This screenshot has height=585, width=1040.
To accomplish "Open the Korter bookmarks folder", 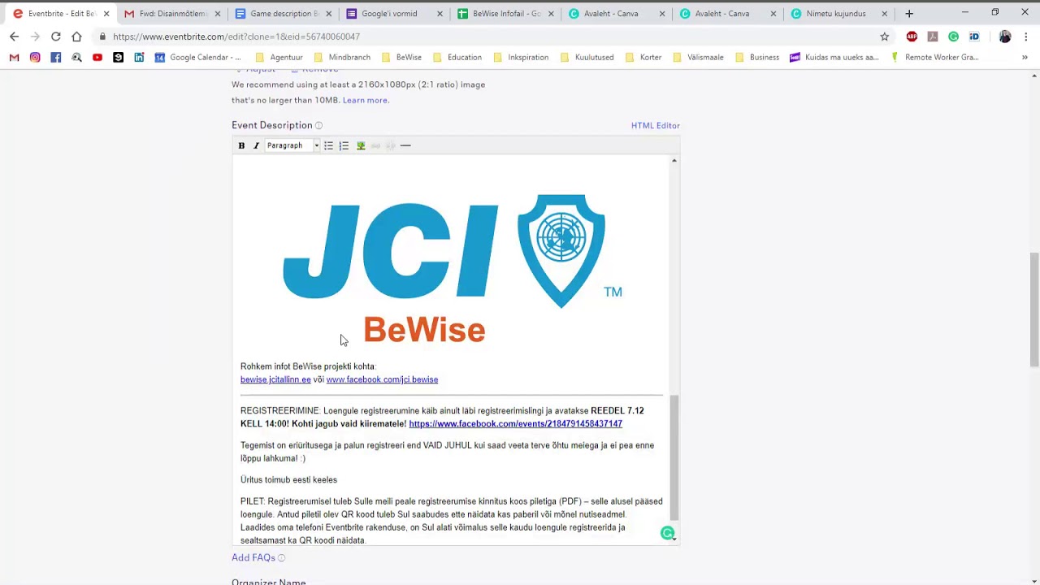I will (x=643, y=58).
